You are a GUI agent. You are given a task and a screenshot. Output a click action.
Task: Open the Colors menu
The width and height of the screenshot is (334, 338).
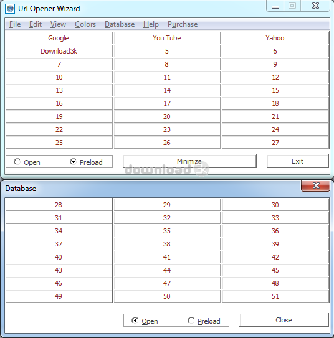(85, 24)
